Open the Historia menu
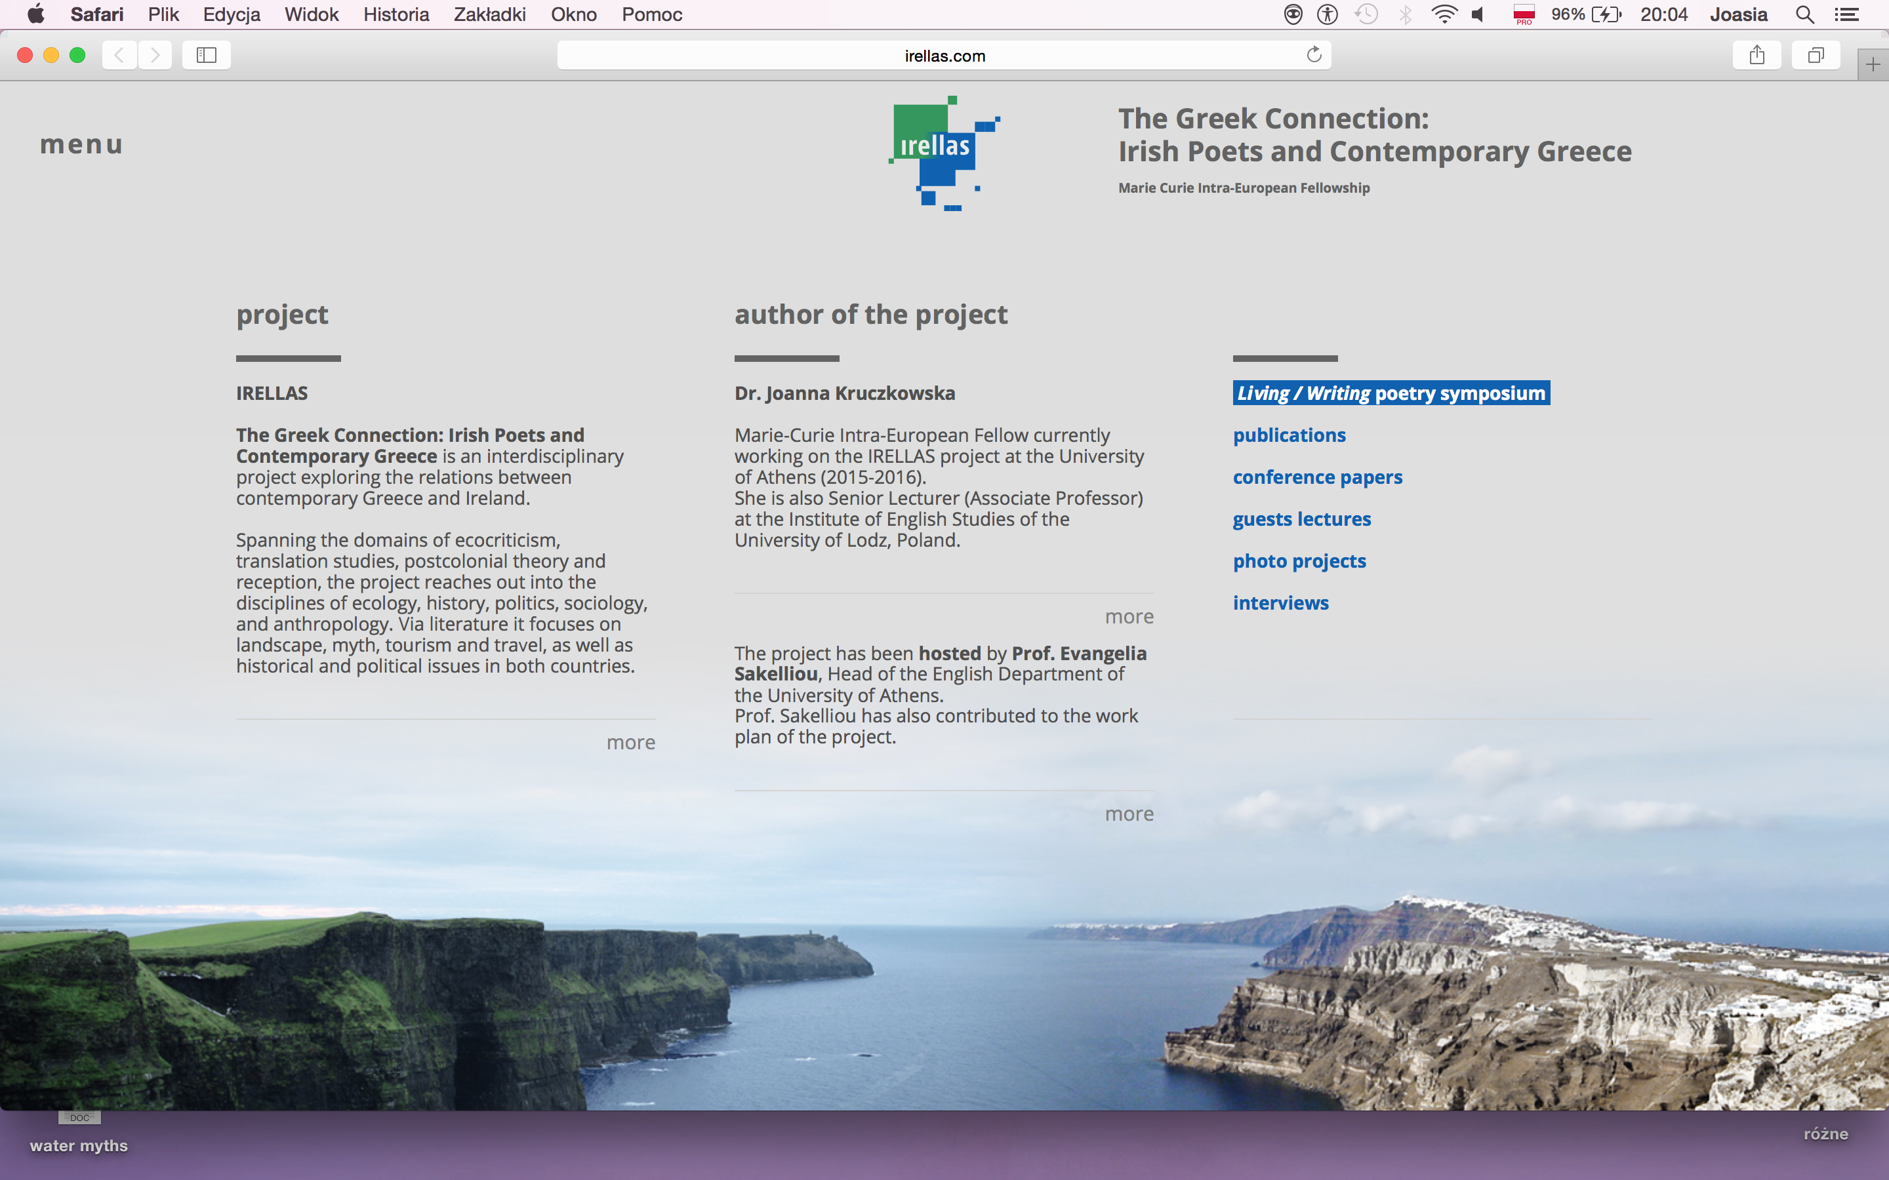 [396, 14]
